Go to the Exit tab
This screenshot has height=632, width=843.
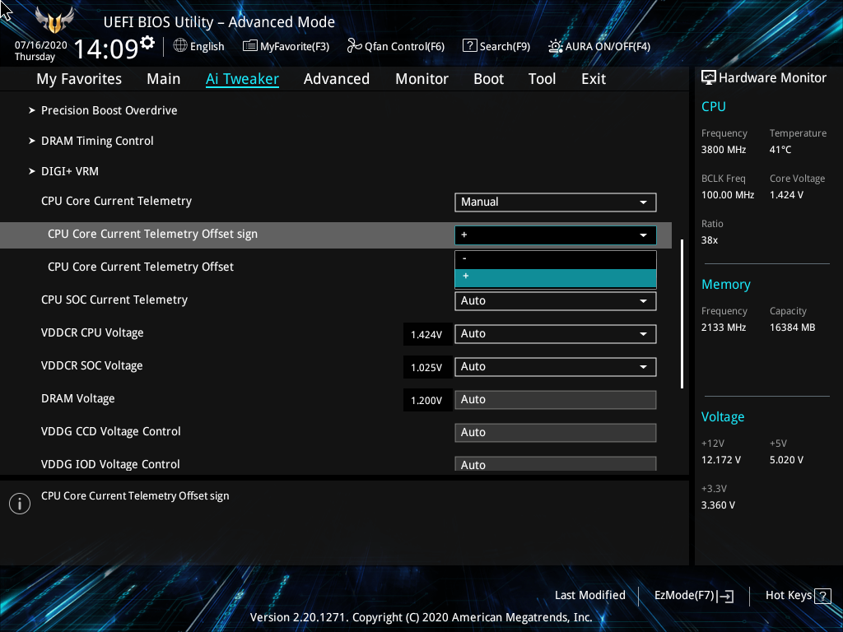click(x=594, y=79)
